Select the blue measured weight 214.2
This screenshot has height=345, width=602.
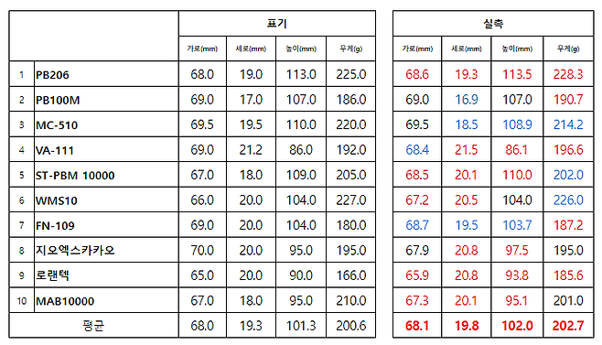tap(568, 124)
